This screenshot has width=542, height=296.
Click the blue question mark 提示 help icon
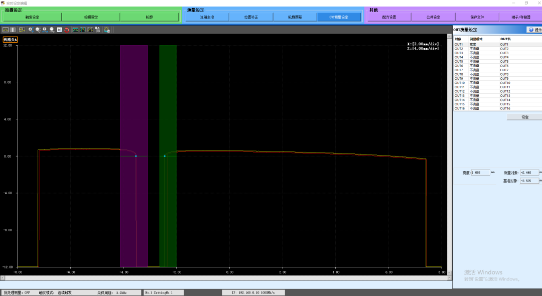(x=531, y=30)
